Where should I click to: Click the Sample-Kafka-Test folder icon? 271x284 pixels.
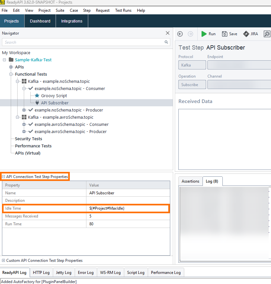11,60
